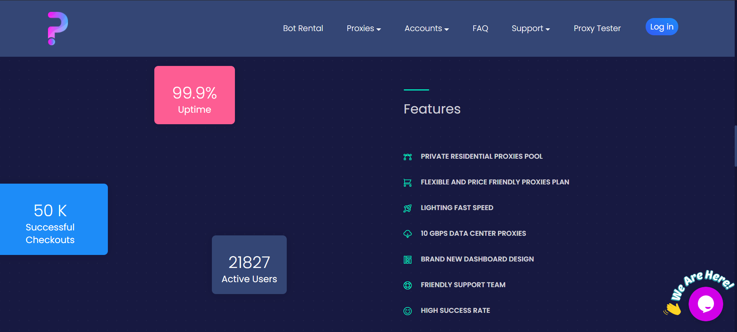
Task: Open the Proxy Tester page
Action: [597, 28]
